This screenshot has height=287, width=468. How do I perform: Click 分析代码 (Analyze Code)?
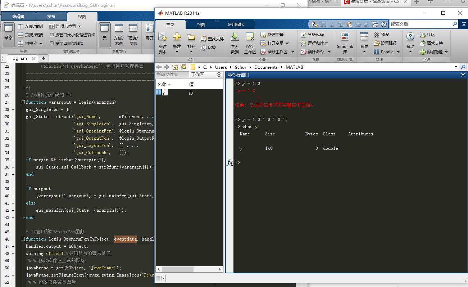[312, 35]
